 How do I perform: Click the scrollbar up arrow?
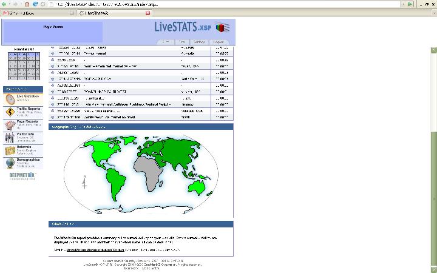[x=433, y=50]
